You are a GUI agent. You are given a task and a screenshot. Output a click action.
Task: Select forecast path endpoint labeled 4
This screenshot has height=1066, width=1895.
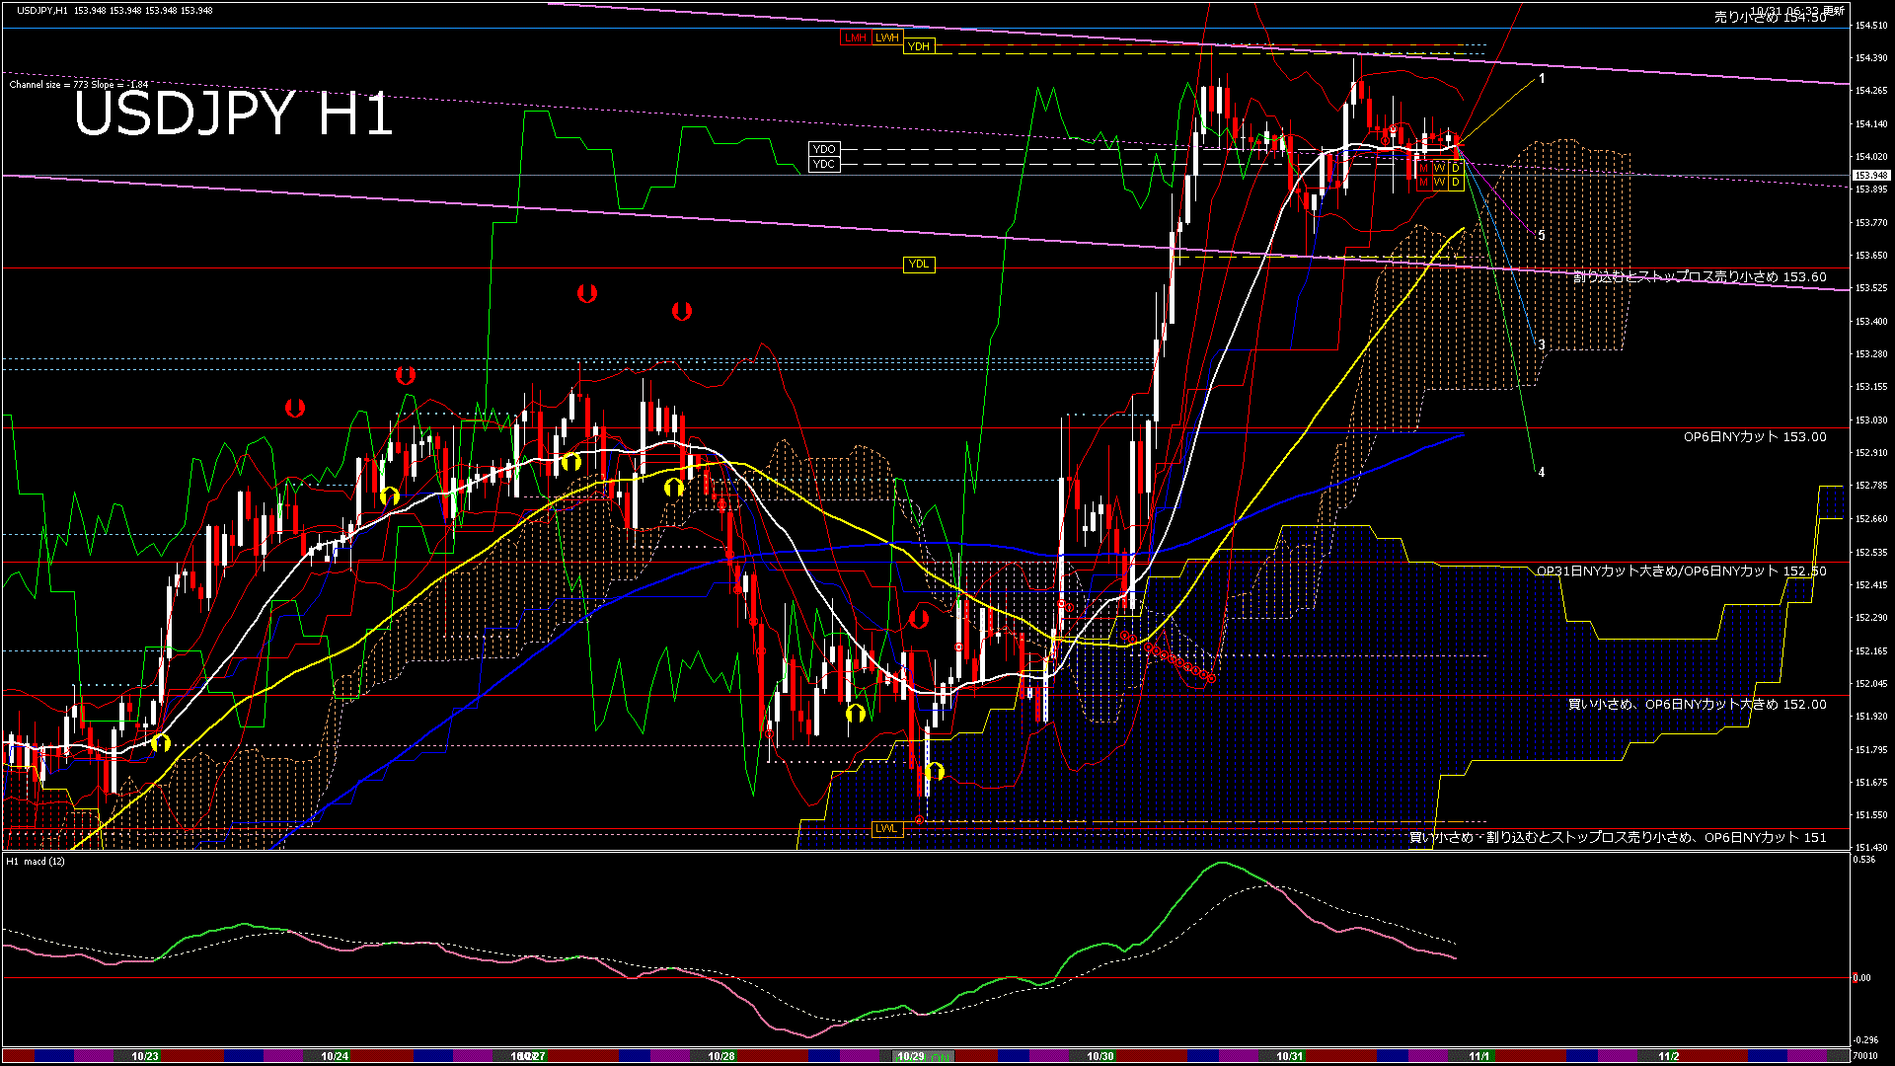[x=1542, y=472]
